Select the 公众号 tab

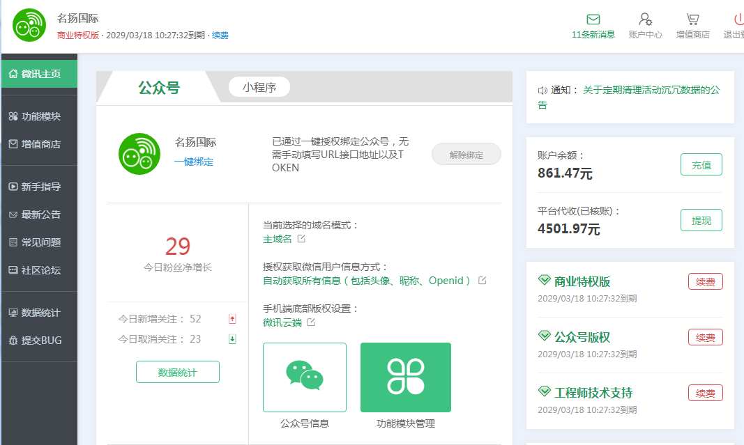pyautogui.click(x=158, y=88)
